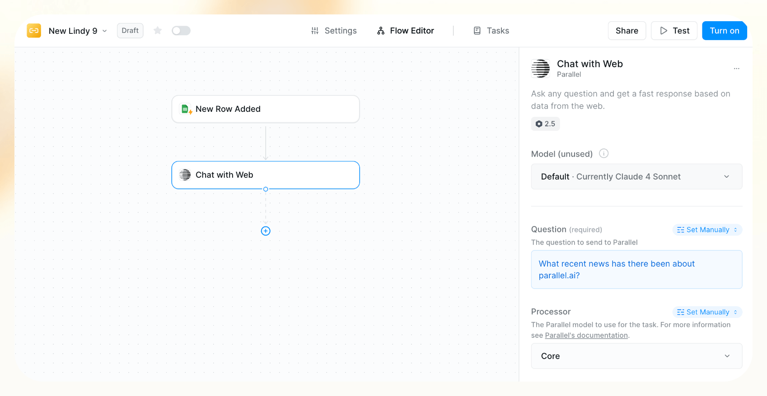Click the Settings sliders icon
Screen dimensions: 767x396
point(315,31)
